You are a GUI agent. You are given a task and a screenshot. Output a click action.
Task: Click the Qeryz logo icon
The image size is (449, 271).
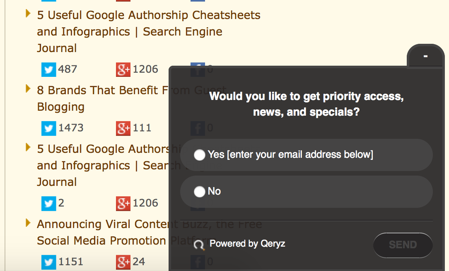pos(199,245)
